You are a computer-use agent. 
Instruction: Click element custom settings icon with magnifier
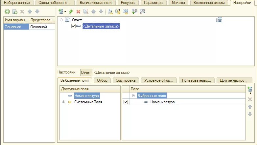point(142,11)
